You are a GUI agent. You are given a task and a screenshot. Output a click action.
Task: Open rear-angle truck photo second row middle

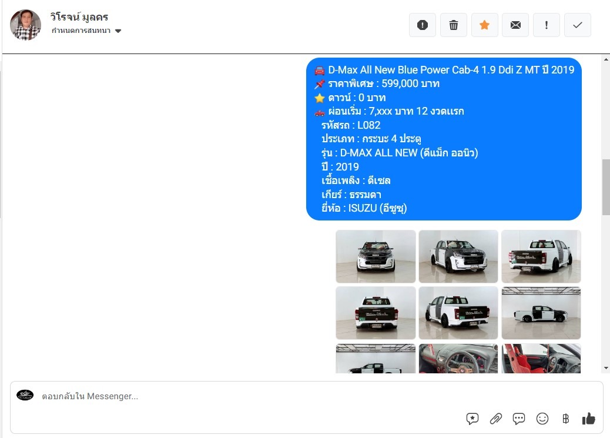pos(458,313)
